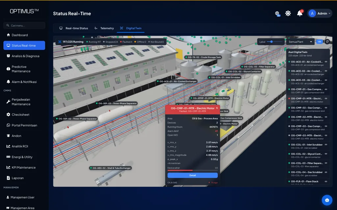Select OG-HEX-02 Shell & Tube Exchanger label
The height and width of the screenshot is (210, 337).
tap(111, 168)
